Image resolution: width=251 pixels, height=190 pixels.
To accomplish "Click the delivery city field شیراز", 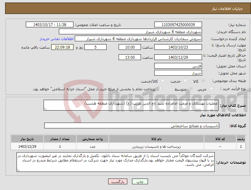I will [x=178, y=73].
